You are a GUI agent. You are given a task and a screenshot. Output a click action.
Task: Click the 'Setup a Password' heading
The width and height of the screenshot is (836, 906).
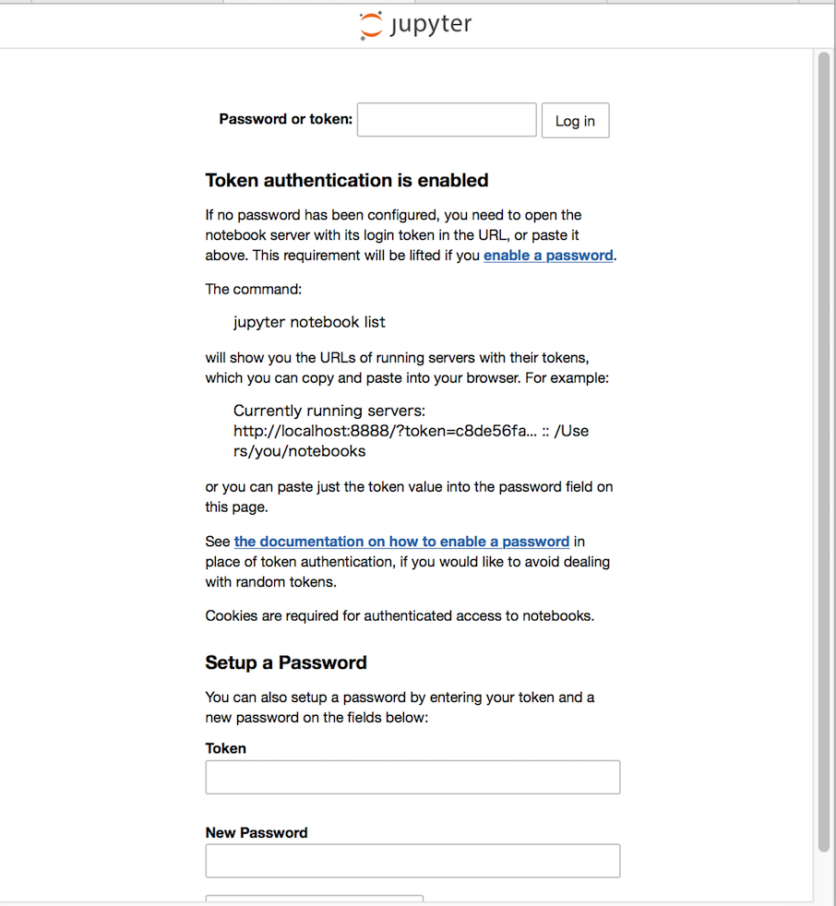pyautogui.click(x=286, y=662)
